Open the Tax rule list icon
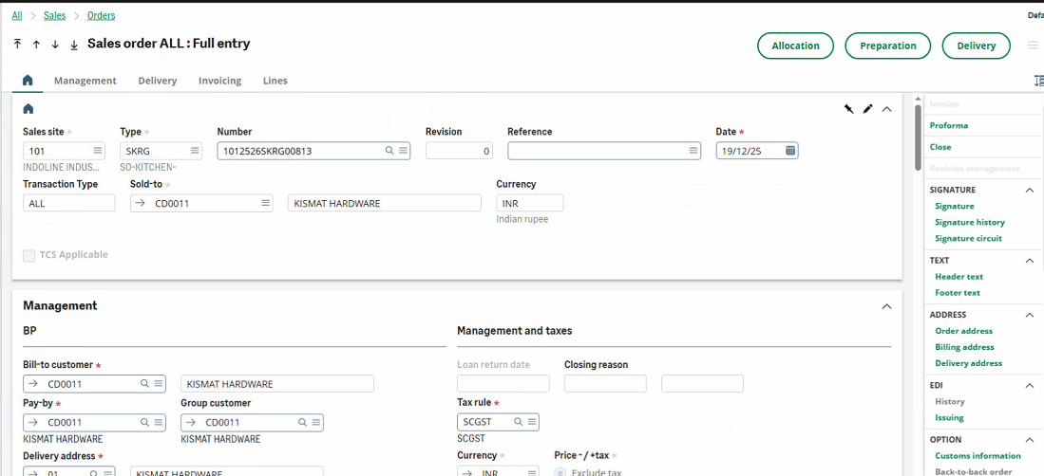The width and height of the screenshot is (1044, 476). point(532,422)
